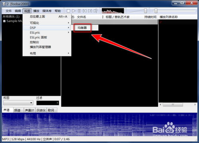
Task: Click the spectrogram display panel
Action: point(99,124)
